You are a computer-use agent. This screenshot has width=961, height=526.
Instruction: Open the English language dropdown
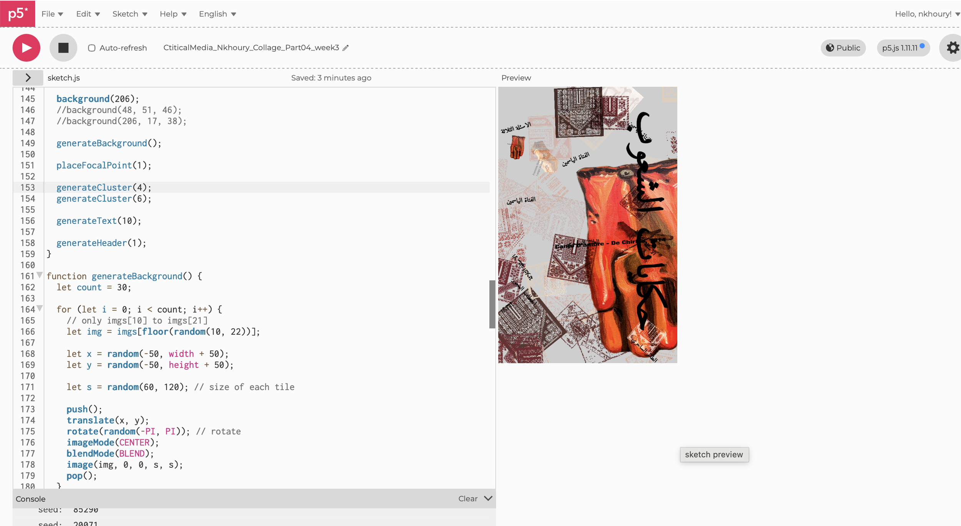(x=217, y=14)
